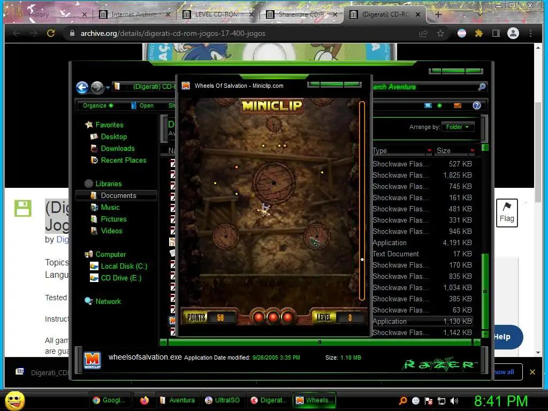Click the Type column header
The height and width of the screenshot is (411, 548).
[398, 150]
